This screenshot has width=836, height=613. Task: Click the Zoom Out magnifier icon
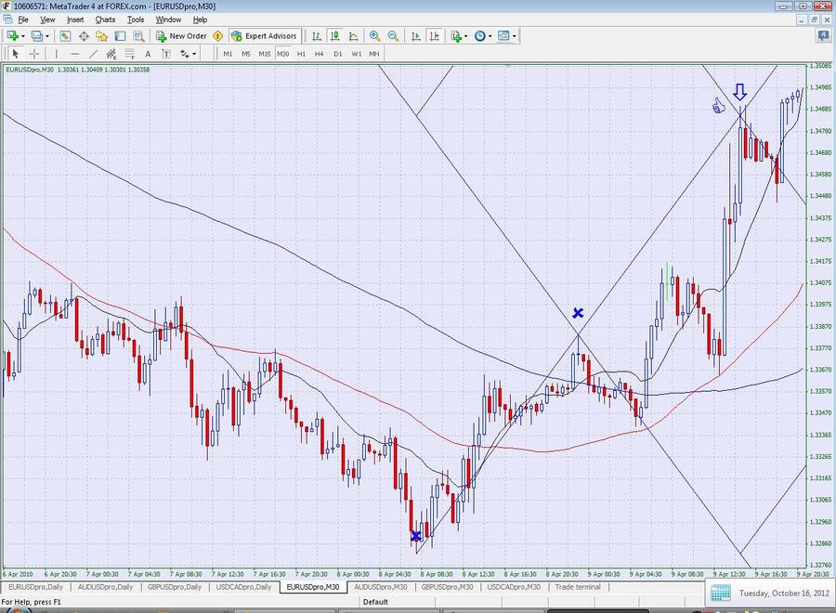tap(393, 36)
